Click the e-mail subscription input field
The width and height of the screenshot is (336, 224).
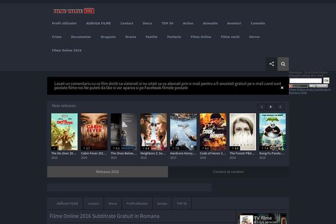pos(306,81)
